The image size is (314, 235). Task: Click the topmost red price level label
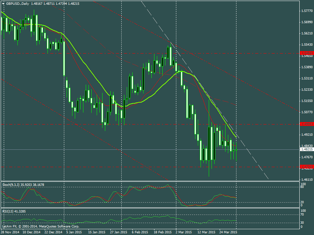(306, 53)
